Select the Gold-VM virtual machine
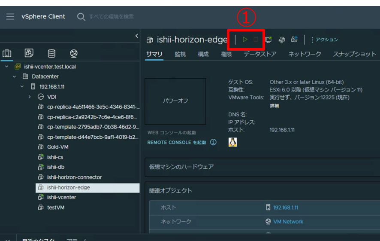Viewport: 380px width, 241px height. tap(57, 147)
